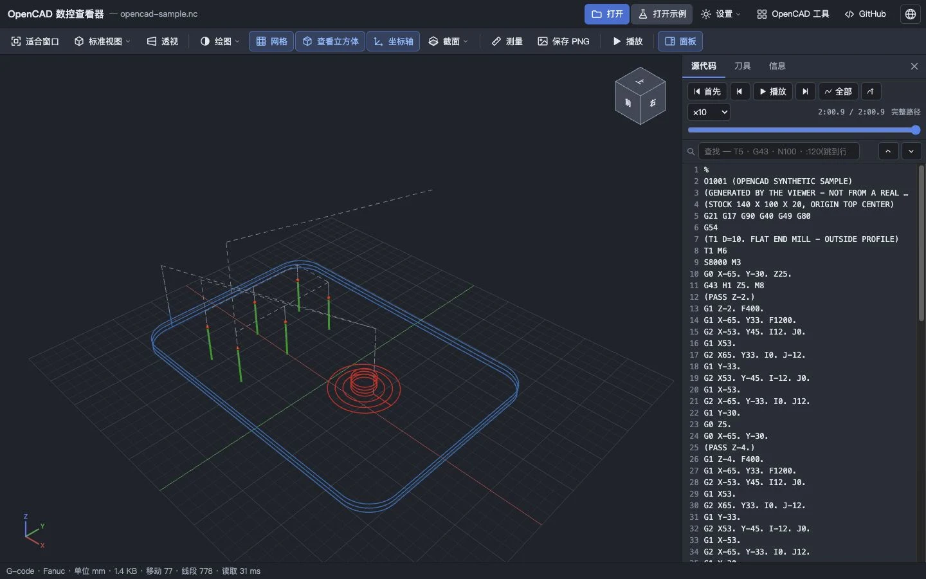
Task: Click 播放 in the source panel
Action: click(773, 91)
